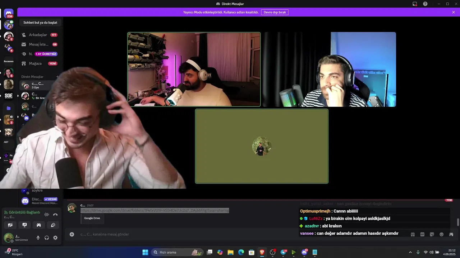Open Discord from the taskbar
The image size is (460, 258).
[x=304, y=252]
